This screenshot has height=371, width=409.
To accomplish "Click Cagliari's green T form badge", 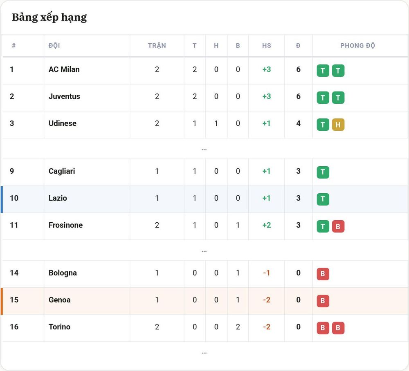I will [323, 172].
